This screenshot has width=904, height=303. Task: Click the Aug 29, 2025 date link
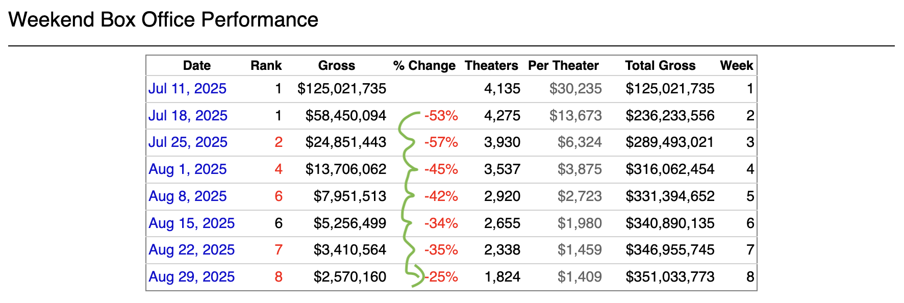191,277
